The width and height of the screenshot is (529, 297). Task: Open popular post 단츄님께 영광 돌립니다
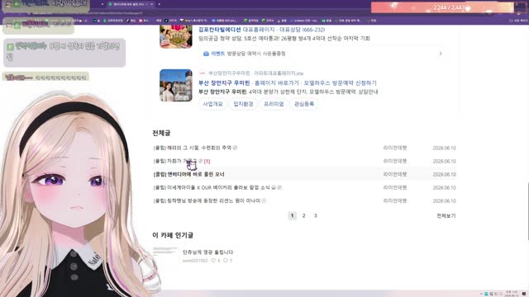coord(207,252)
